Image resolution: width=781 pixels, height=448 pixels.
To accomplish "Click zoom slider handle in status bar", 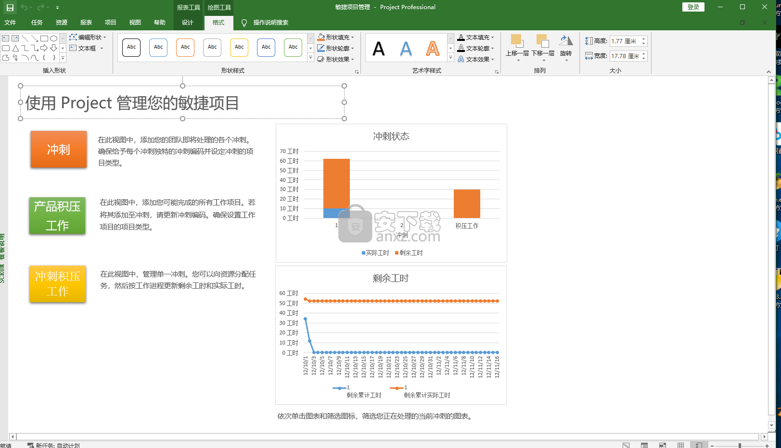I will [740, 445].
